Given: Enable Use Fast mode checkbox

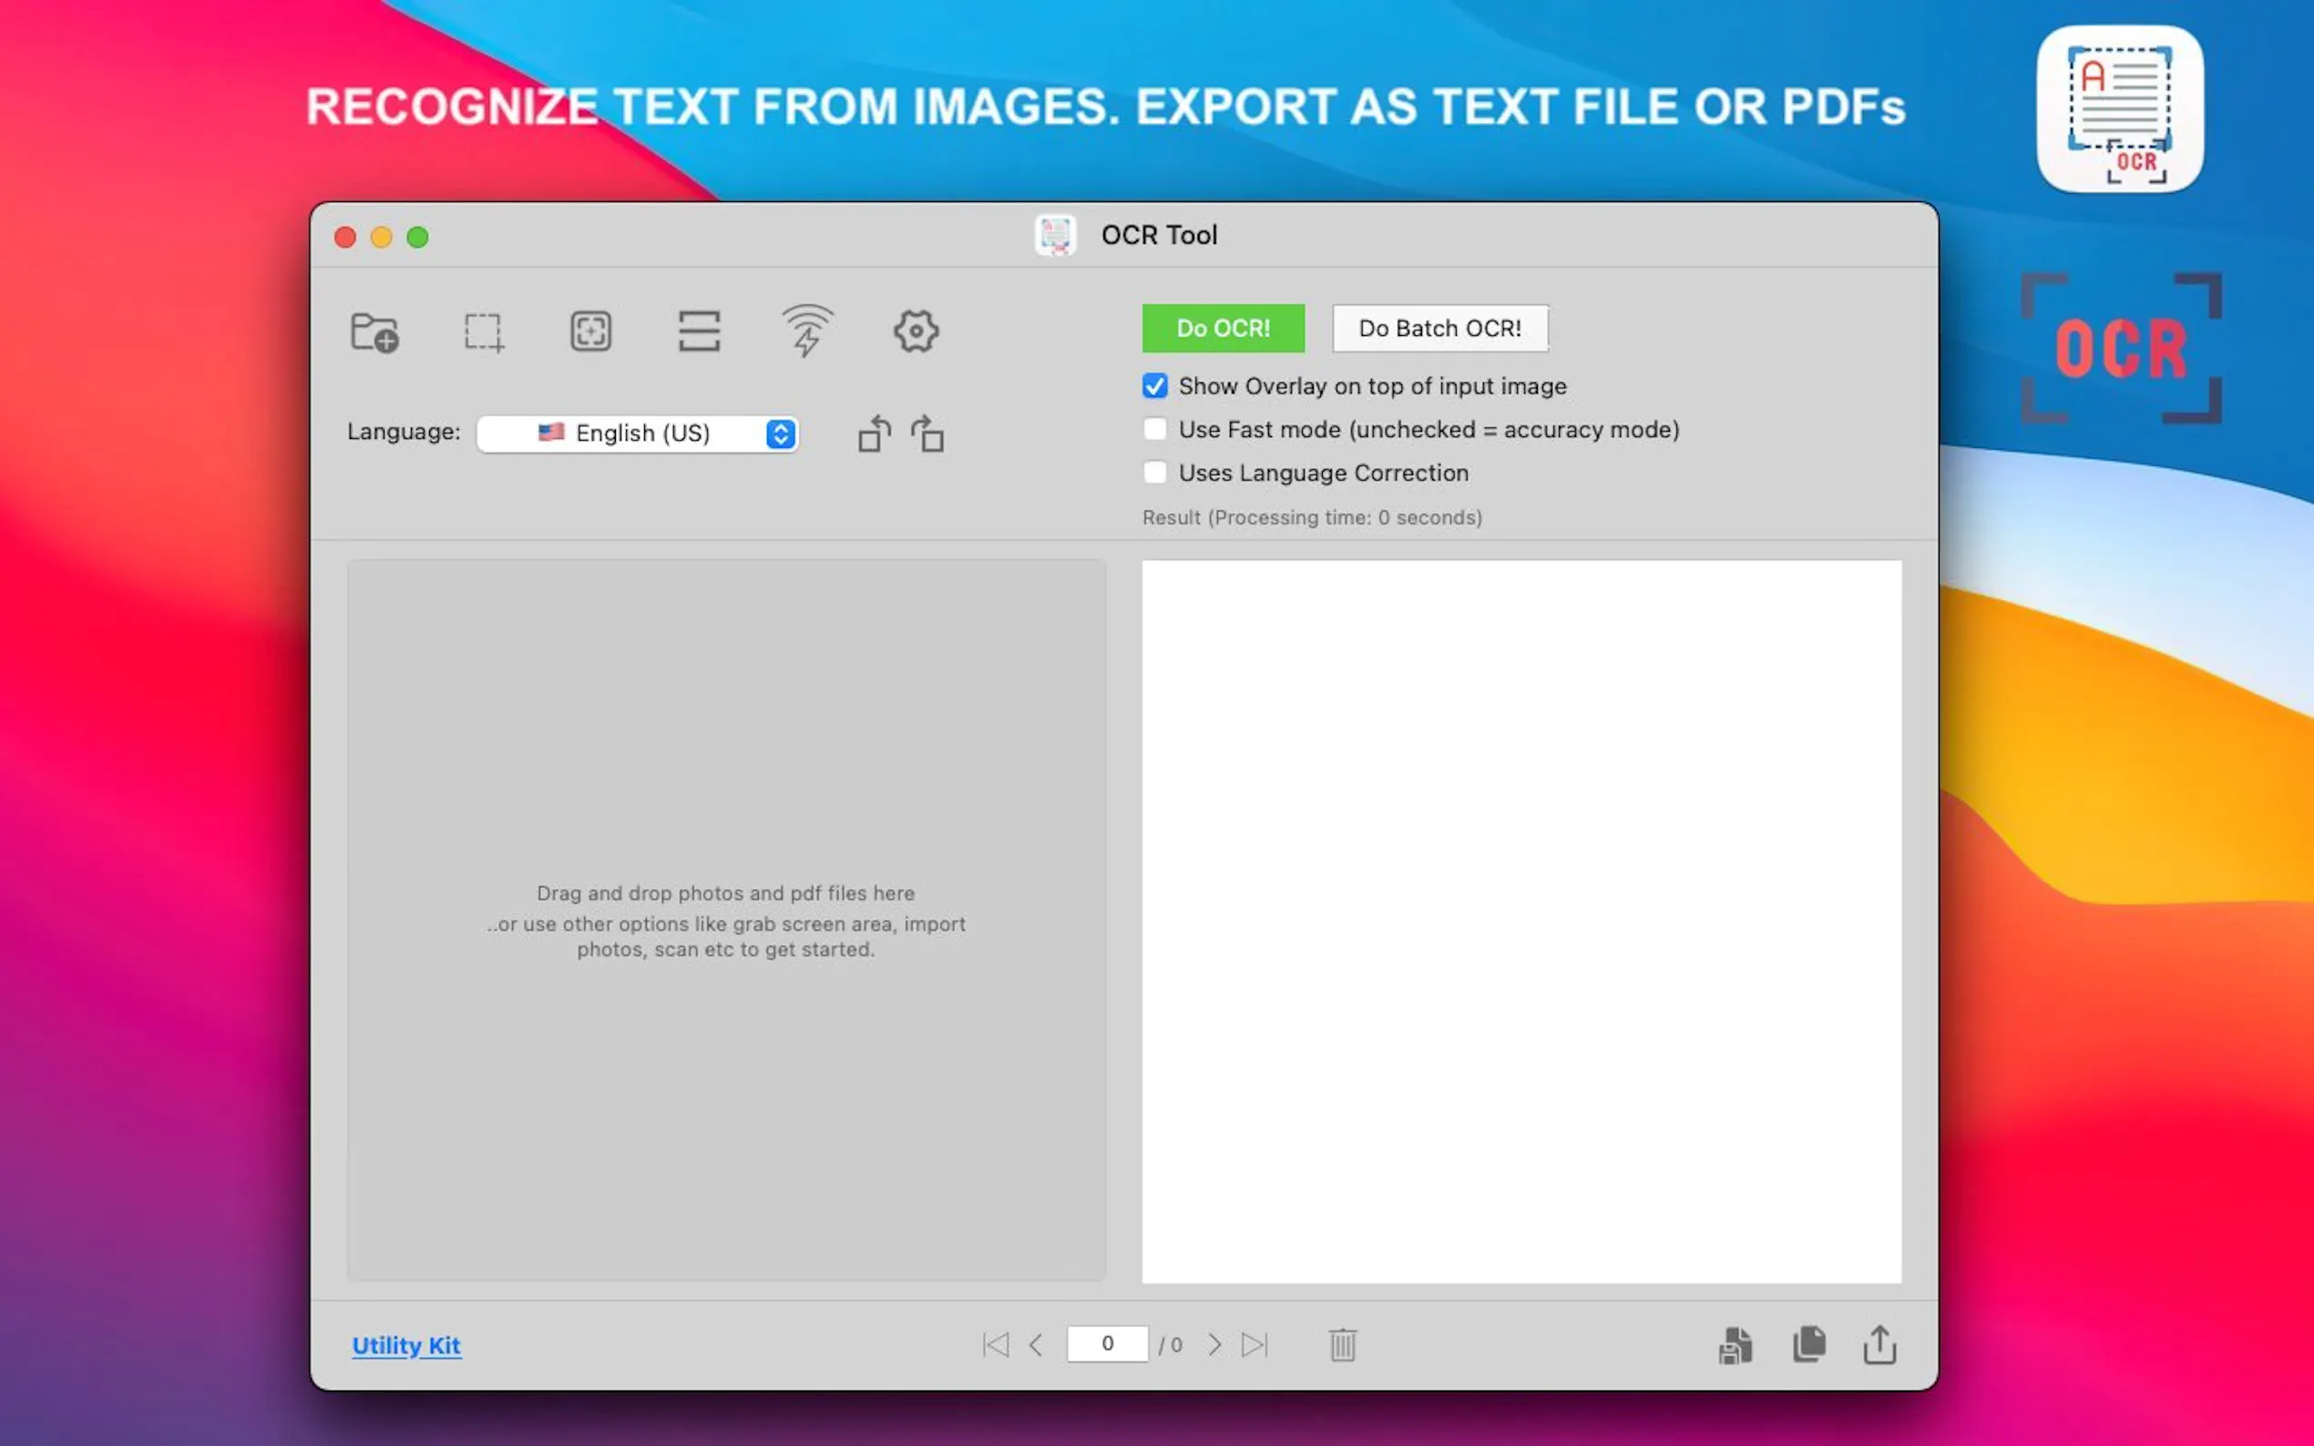Looking at the screenshot, I should pos(1154,430).
